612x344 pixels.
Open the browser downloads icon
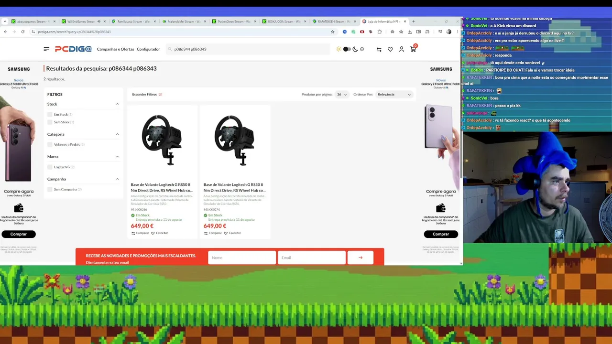[x=410, y=32]
